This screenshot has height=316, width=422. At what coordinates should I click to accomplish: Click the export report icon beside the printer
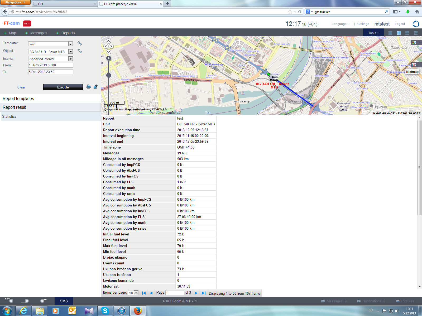click(x=95, y=87)
